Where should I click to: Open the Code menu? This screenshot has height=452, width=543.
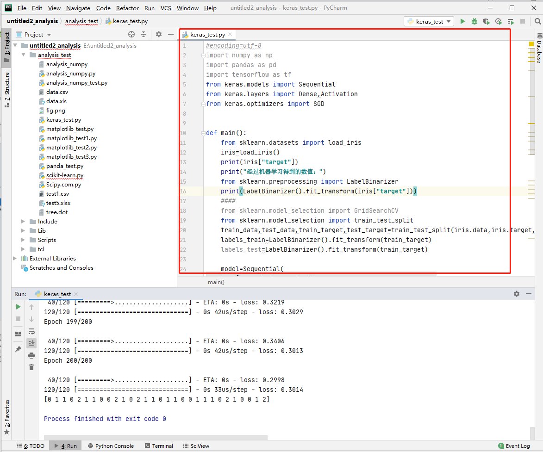click(103, 8)
